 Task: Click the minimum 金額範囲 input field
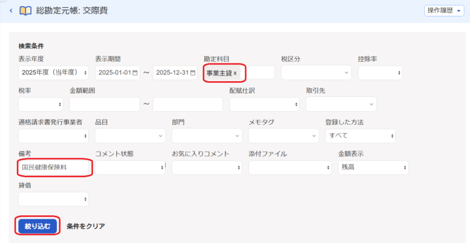105,104
